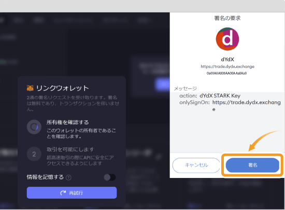Click the 署名 (Sign) button

click(252, 165)
